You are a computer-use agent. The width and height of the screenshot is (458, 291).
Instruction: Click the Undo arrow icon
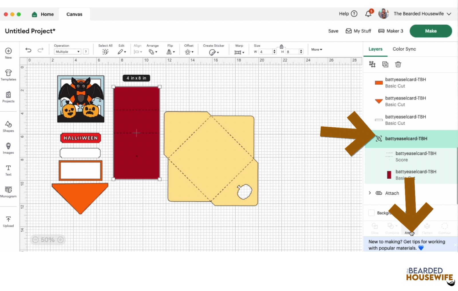point(28,50)
